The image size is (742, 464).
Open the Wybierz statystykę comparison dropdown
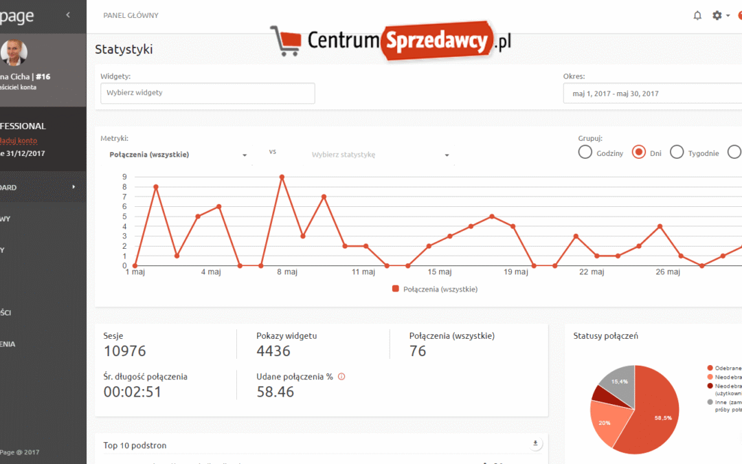(380, 155)
